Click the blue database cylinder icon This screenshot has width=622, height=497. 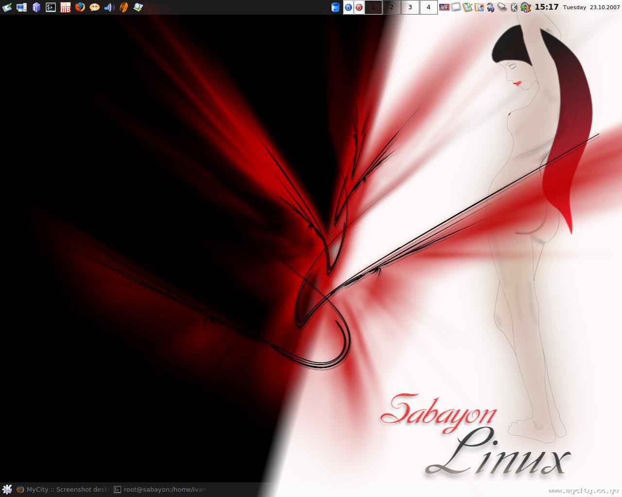click(x=335, y=7)
